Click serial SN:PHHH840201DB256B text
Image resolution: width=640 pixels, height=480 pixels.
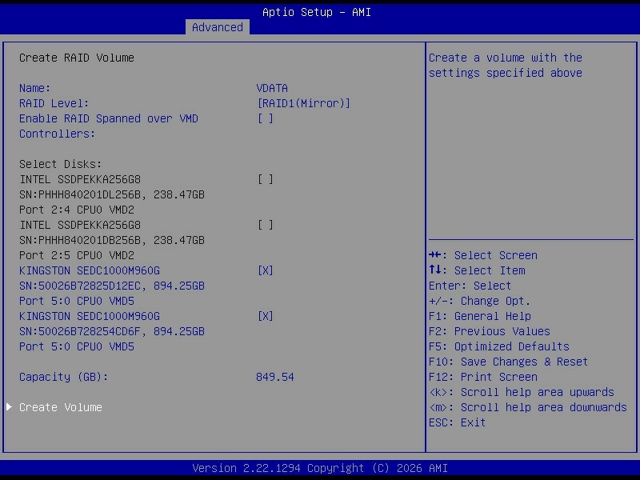[x=83, y=241]
